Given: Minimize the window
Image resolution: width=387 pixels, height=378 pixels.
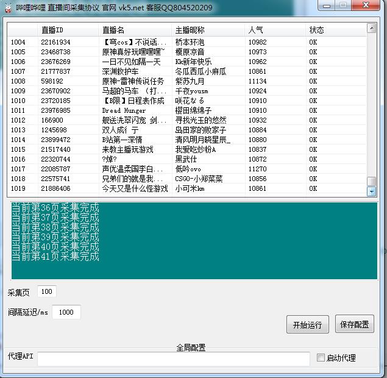Looking at the screenshot, I should (x=327, y=5).
